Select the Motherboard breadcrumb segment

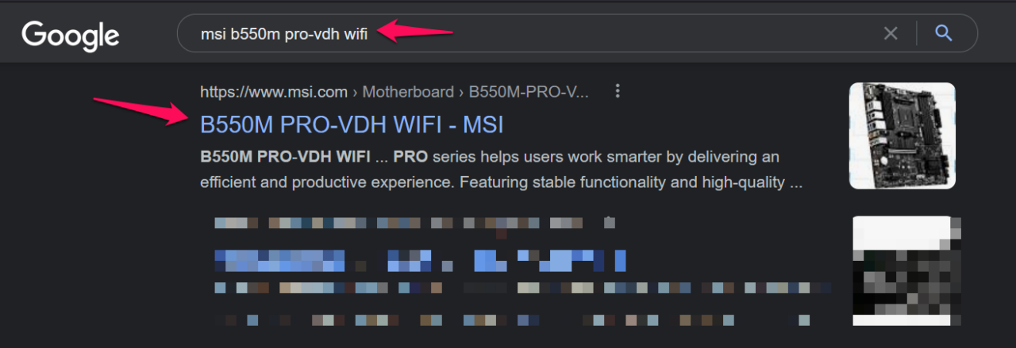408,92
